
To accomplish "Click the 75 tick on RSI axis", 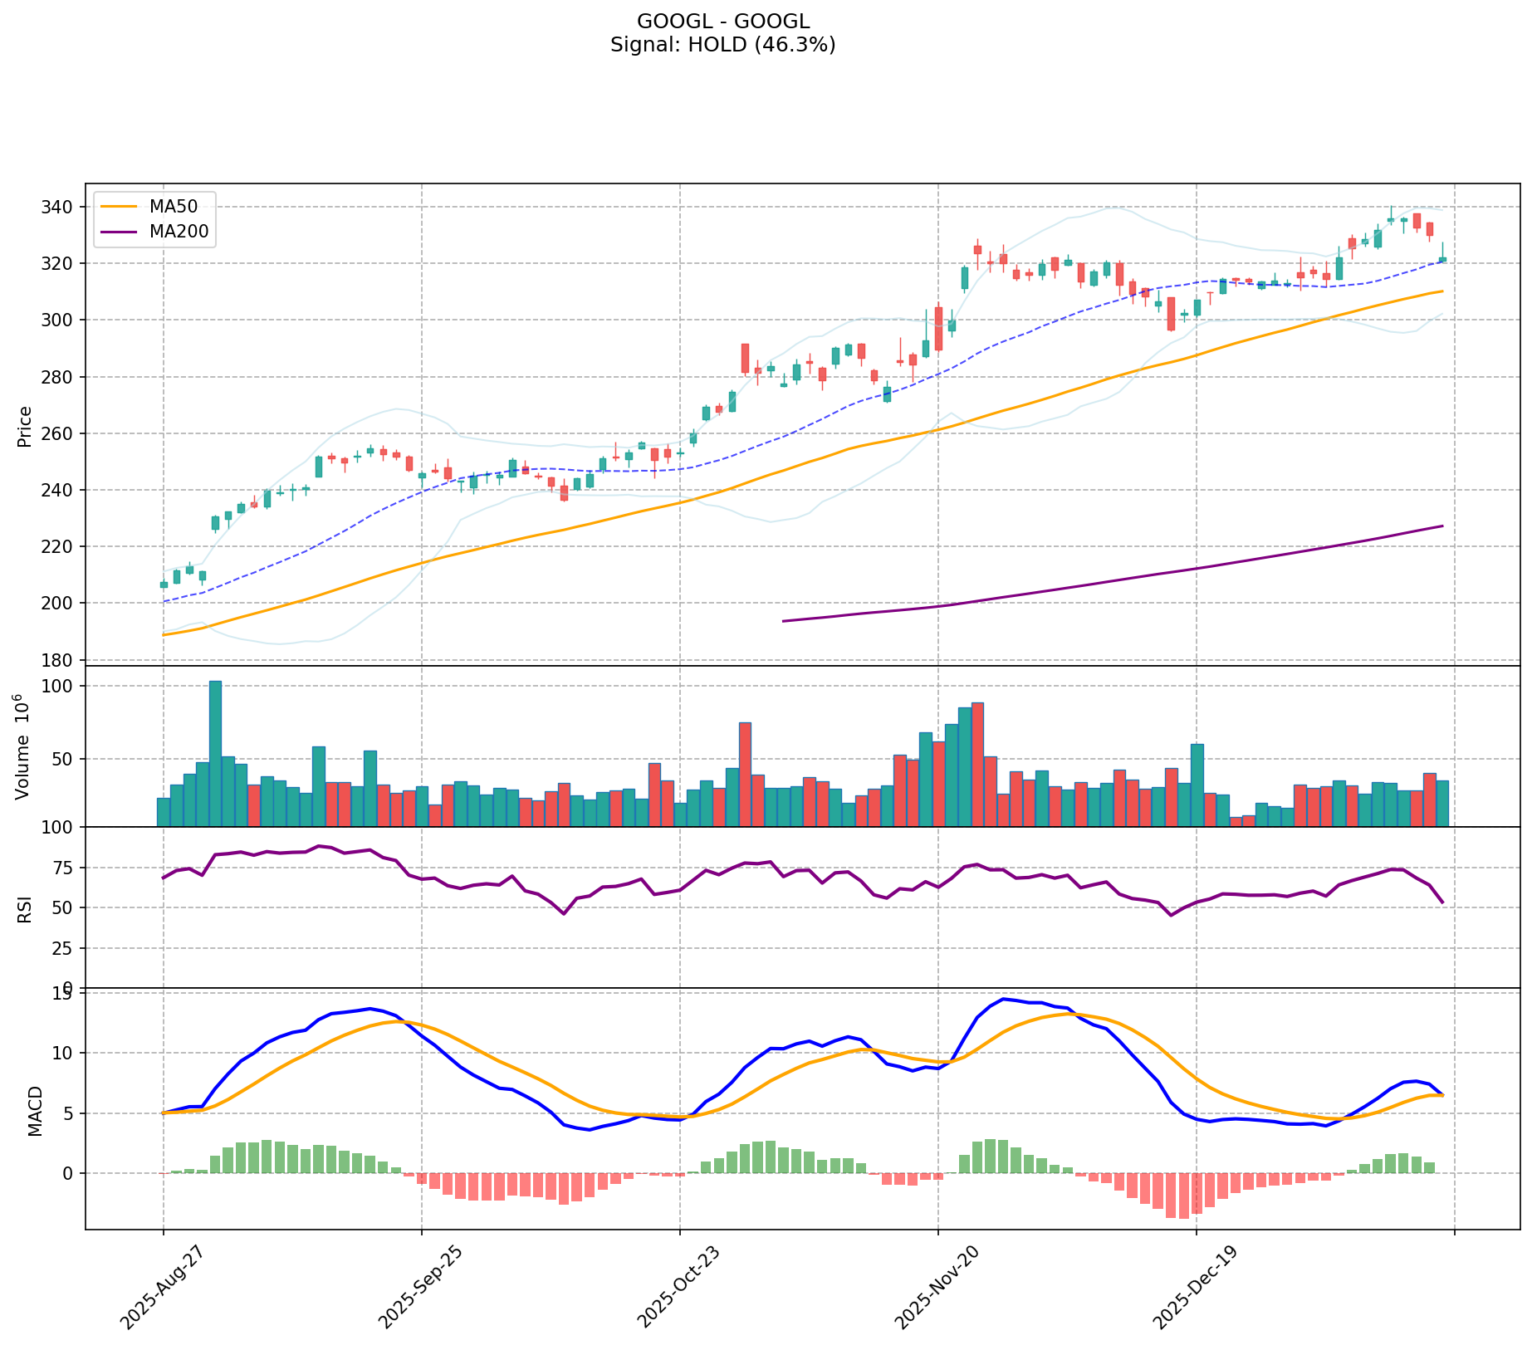I will click(x=65, y=868).
